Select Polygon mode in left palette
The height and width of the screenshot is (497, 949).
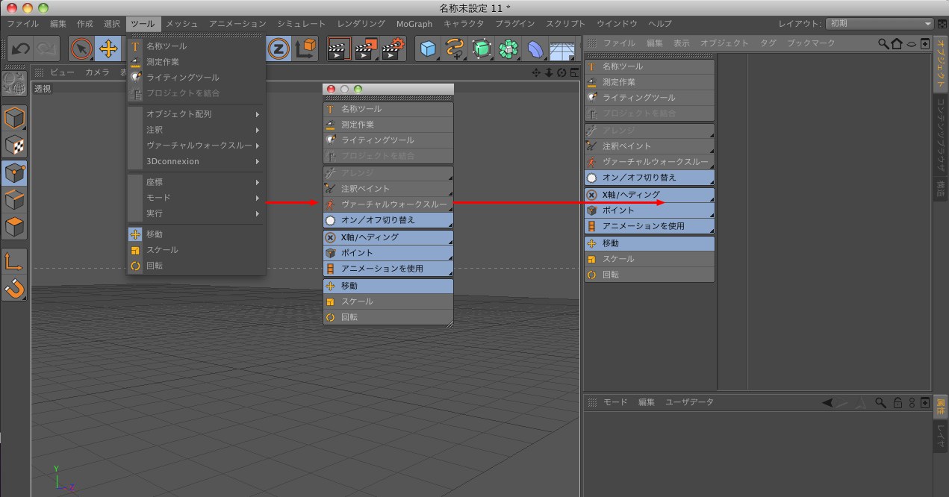click(15, 226)
